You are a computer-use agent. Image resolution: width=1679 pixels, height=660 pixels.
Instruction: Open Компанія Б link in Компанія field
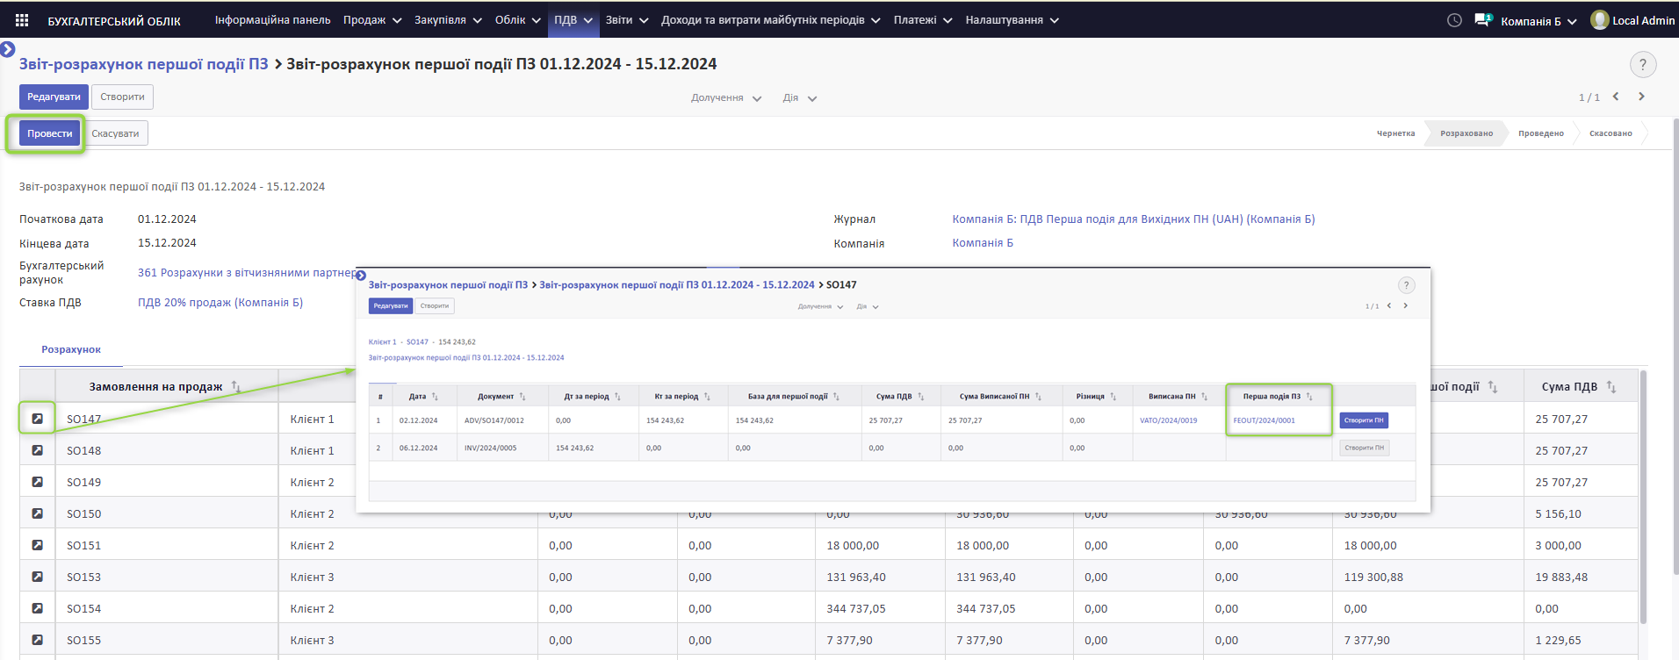(x=983, y=243)
